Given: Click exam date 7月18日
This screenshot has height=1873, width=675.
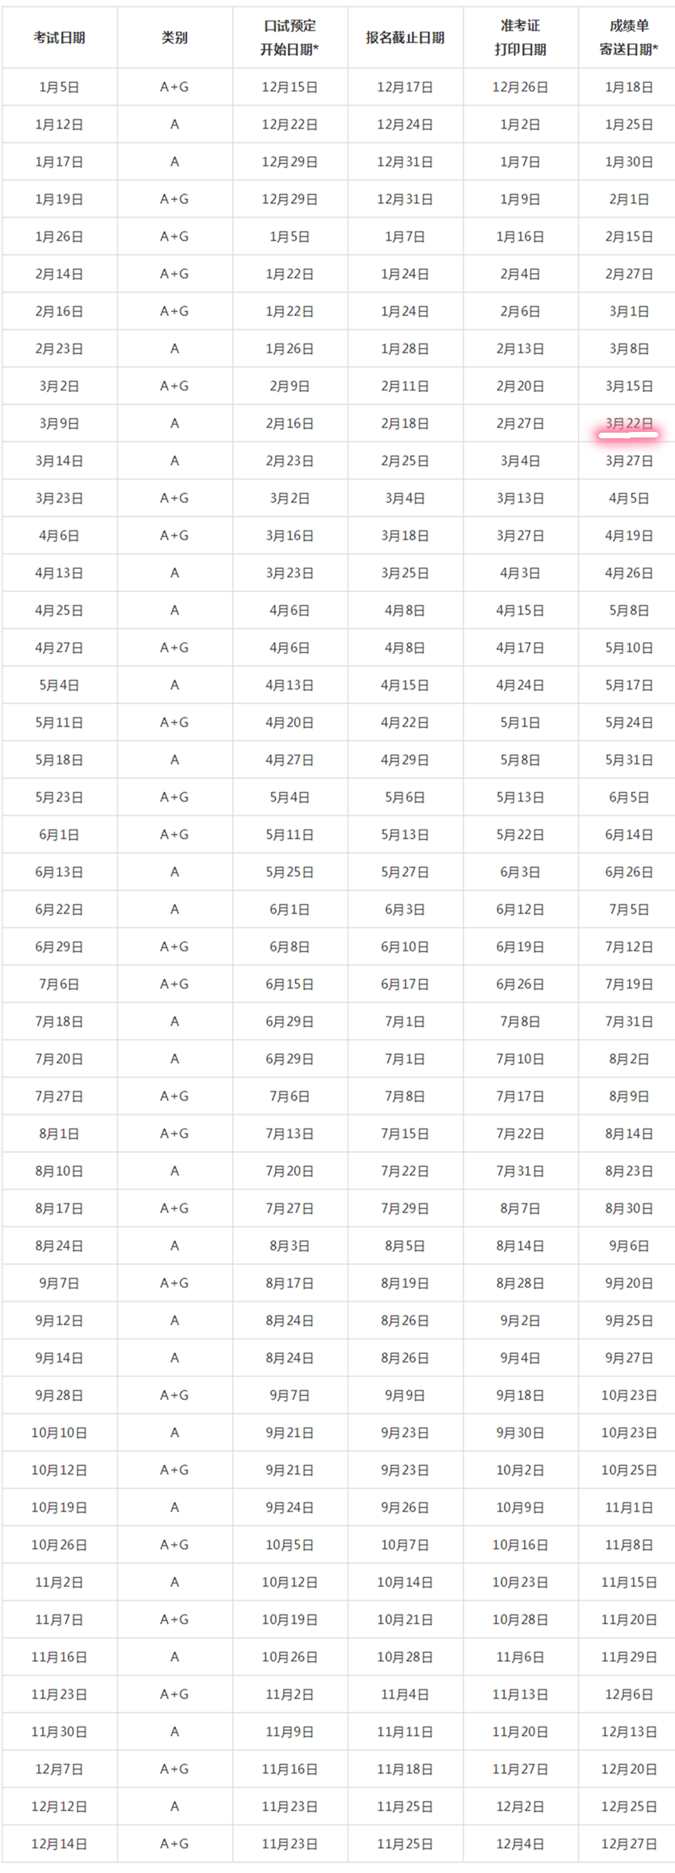Looking at the screenshot, I should [60, 1021].
